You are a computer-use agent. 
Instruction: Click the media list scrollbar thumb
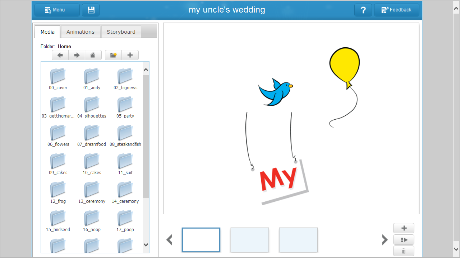tap(146, 136)
